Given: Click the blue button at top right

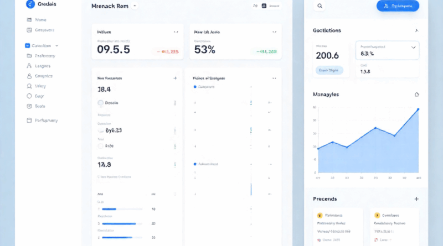Looking at the screenshot, I should (398, 6).
